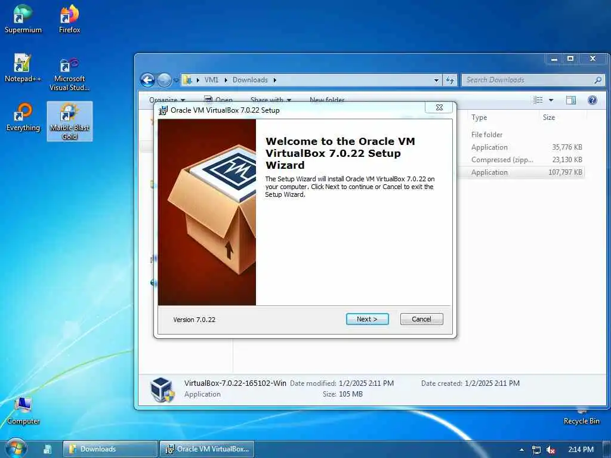Minimize the Downloads Explorer window
Image resolution: width=611 pixels, height=458 pixels.
point(554,59)
